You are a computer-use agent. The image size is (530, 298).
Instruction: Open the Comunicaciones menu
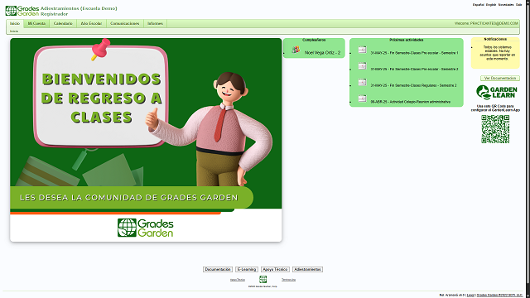(x=125, y=24)
